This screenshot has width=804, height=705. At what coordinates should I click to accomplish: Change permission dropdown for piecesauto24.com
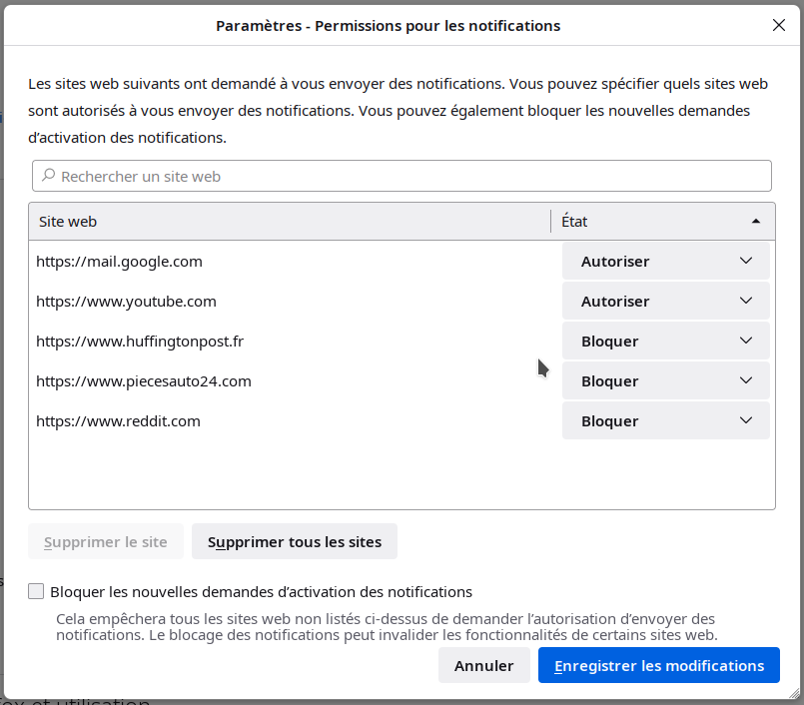[665, 381]
